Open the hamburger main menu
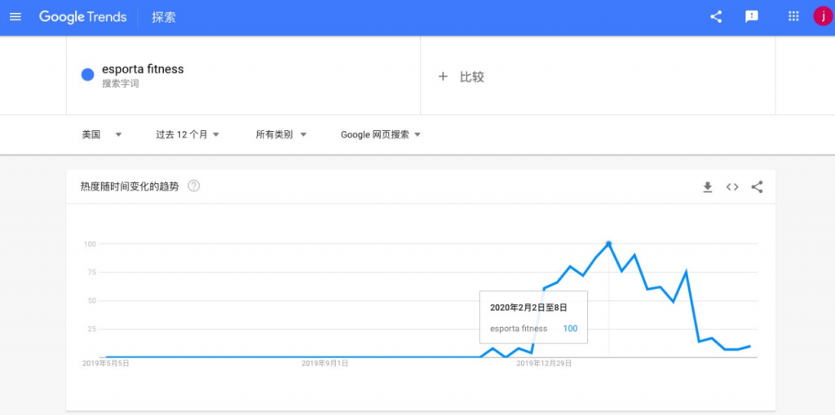This screenshot has height=415, width=835. [15, 17]
